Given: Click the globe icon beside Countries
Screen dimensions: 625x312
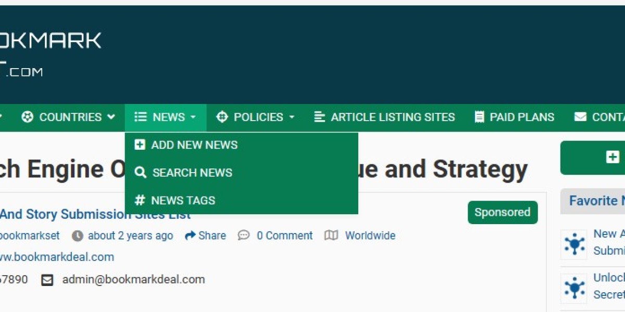Looking at the screenshot, I should [x=27, y=117].
